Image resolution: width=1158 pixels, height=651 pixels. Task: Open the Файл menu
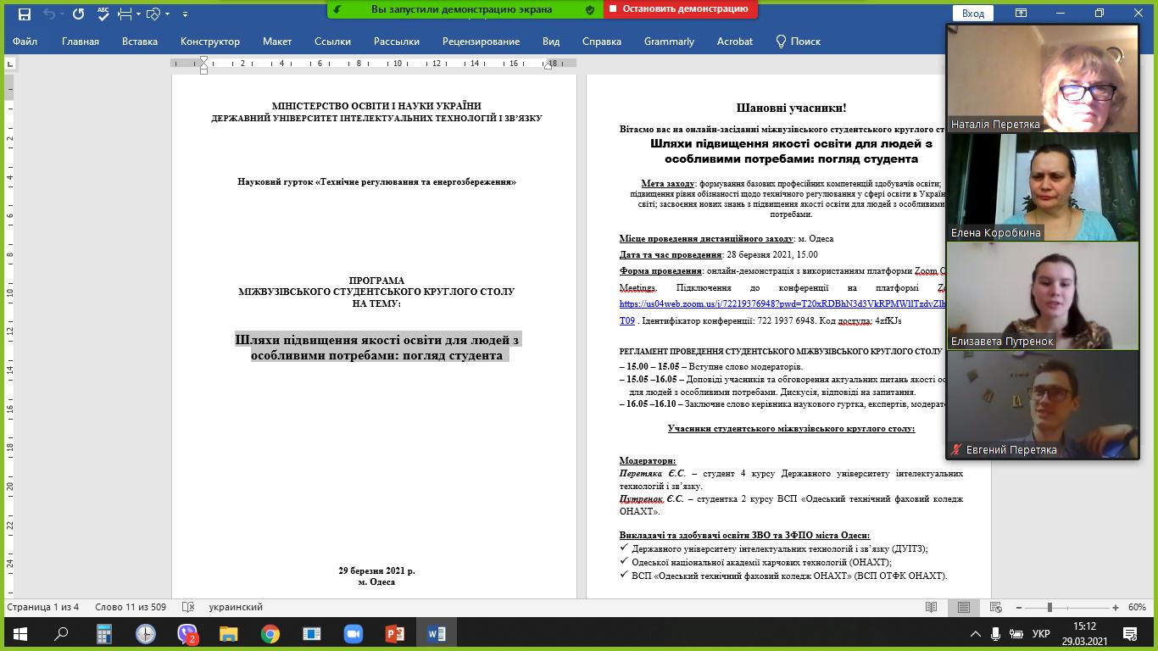pyautogui.click(x=25, y=41)
